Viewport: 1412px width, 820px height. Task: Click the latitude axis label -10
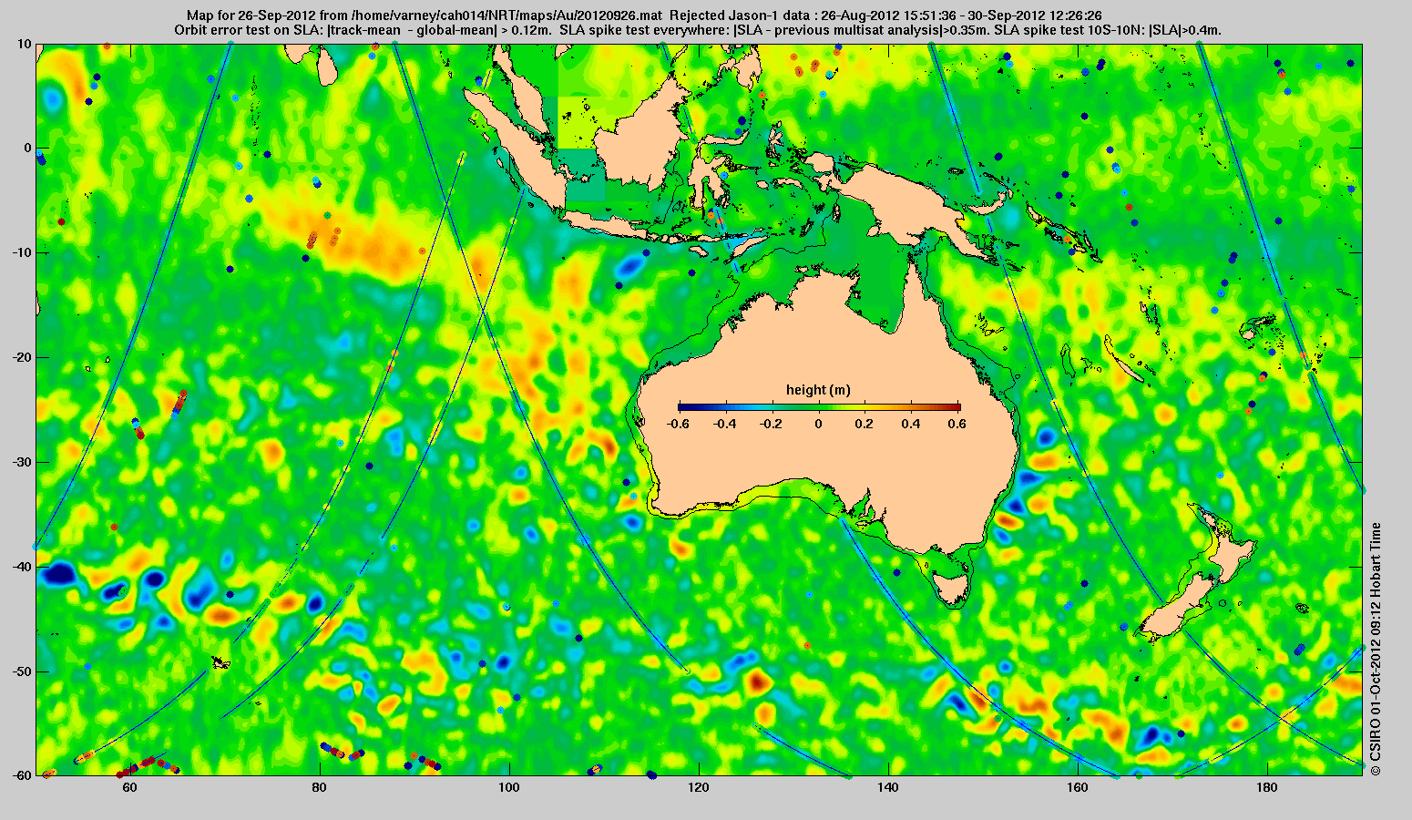click(x=21, y=252)
